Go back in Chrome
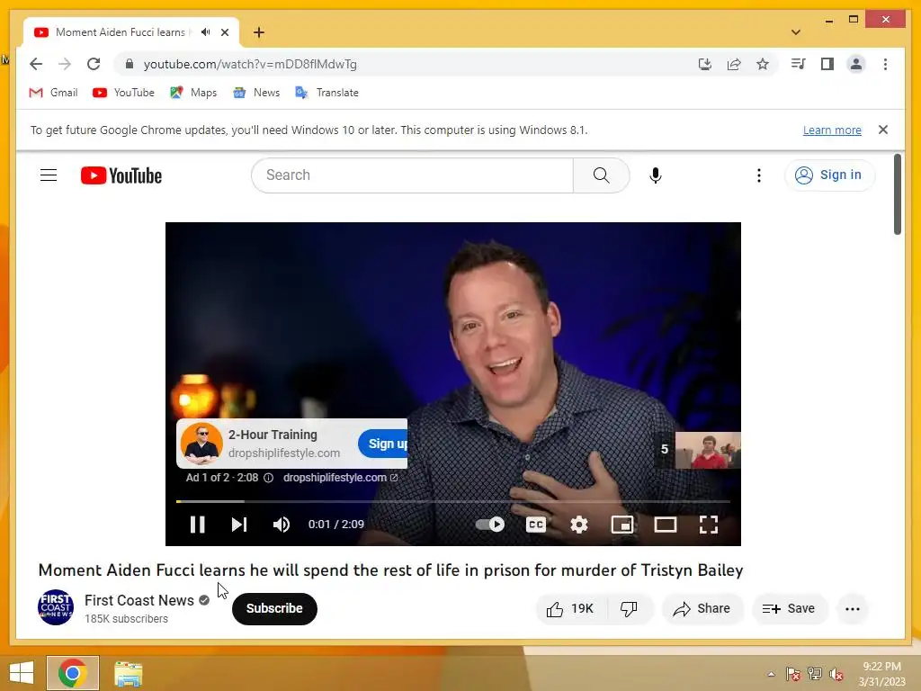 pyautogui.click(x=36, y=64)
